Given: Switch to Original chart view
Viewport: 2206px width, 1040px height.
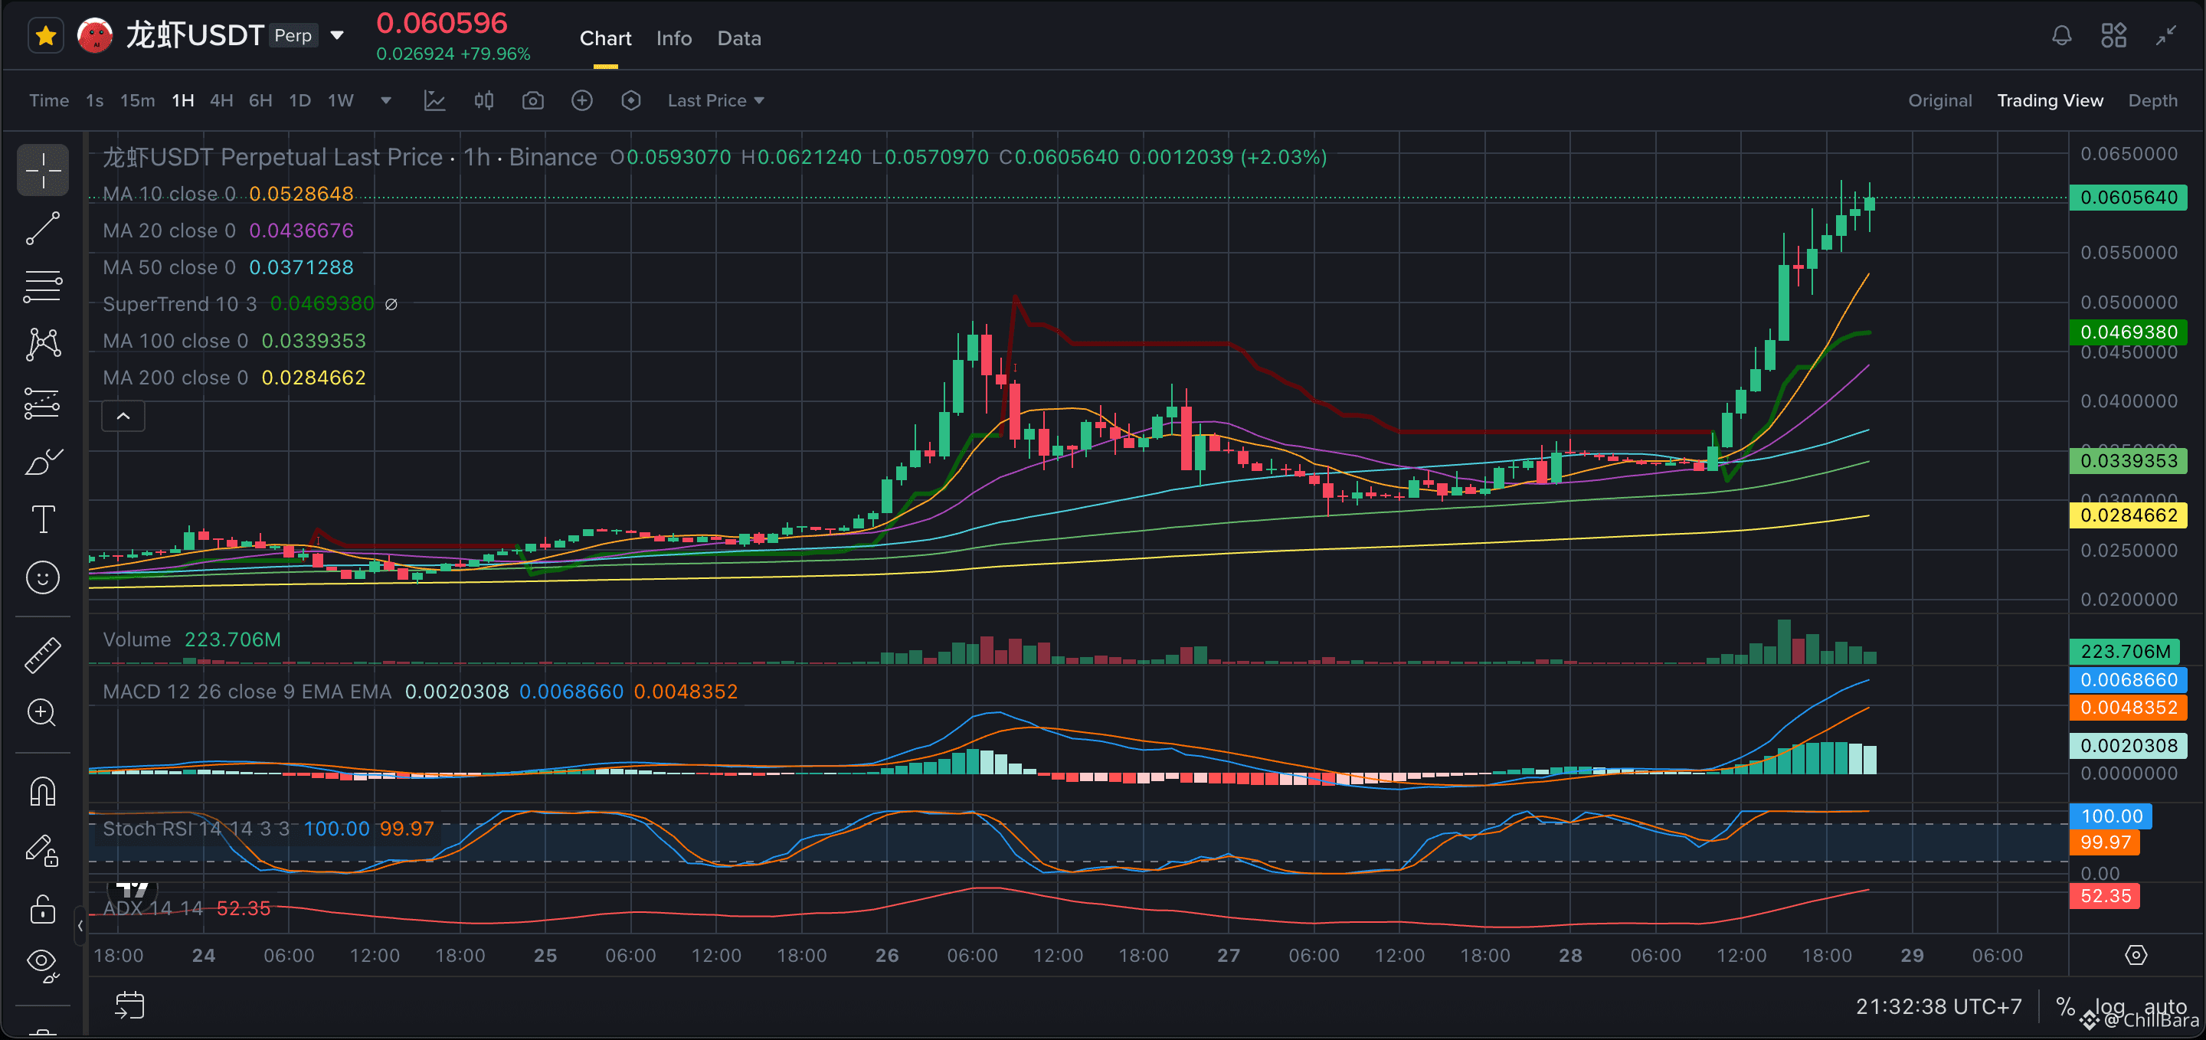Looking at the screenshot, I should click(1939, 101).
